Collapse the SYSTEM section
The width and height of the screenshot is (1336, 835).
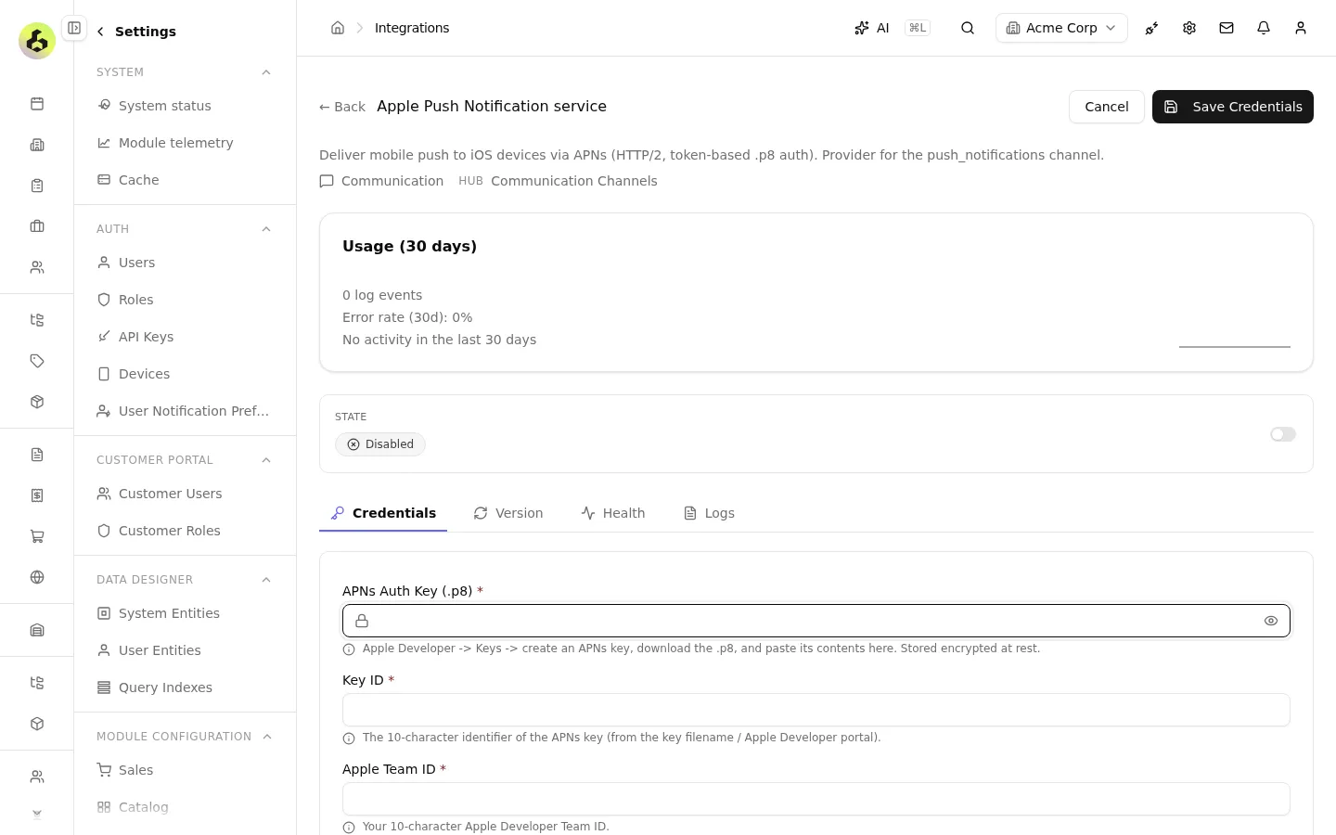tap(266, 72)
